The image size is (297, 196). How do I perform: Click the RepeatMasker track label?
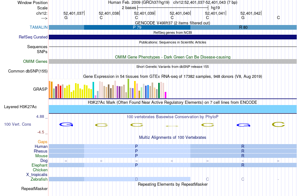pos(34,188)
